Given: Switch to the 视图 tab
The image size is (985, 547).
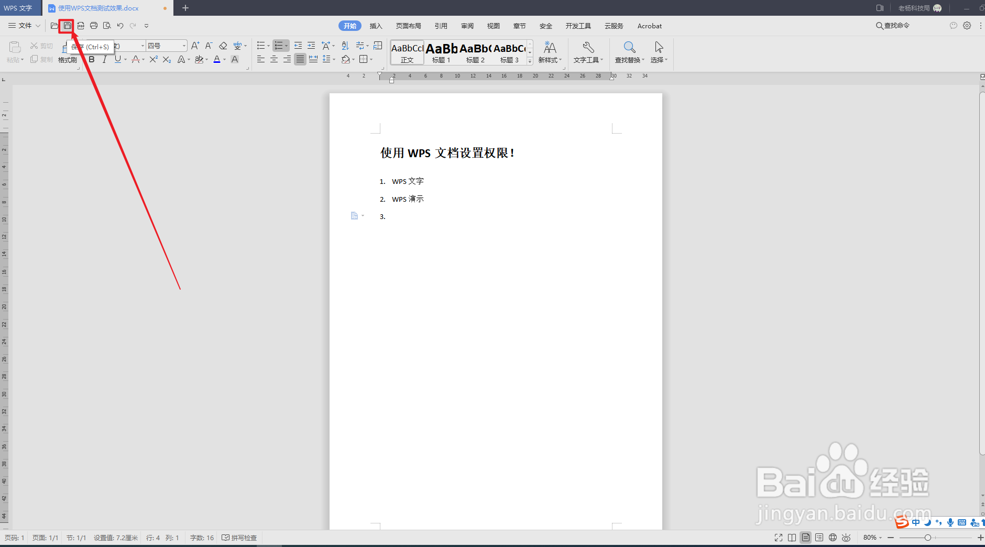Looking at the screenshot, I should point(493,26).
